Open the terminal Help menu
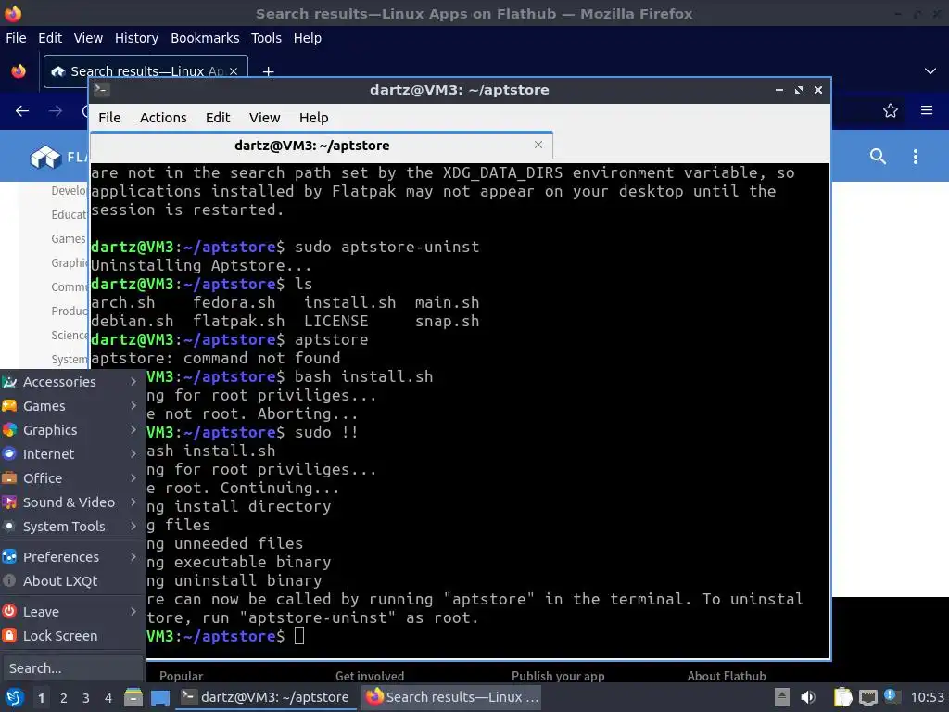This screenshot has height=712, width=949. (x=313, y=118)
